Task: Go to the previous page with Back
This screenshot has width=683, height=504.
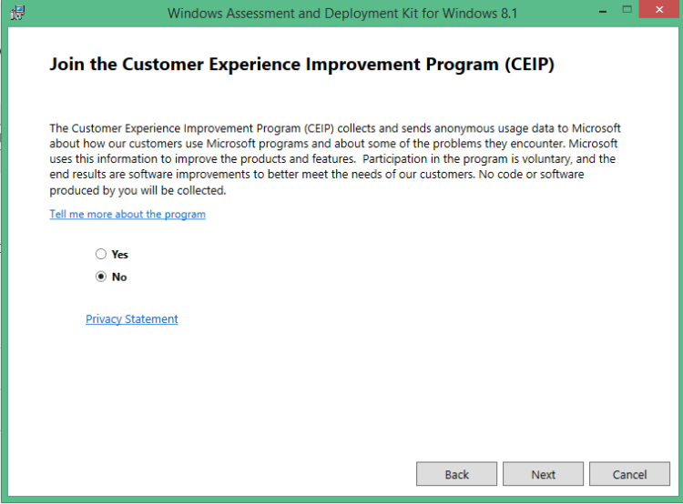Action: coord(457,474)
